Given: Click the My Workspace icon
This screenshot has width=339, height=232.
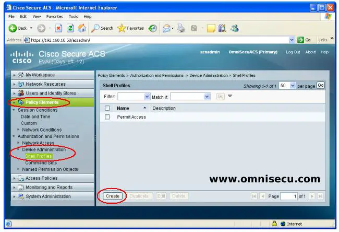Looking at the screenshot, I should [x=21, y=75].
